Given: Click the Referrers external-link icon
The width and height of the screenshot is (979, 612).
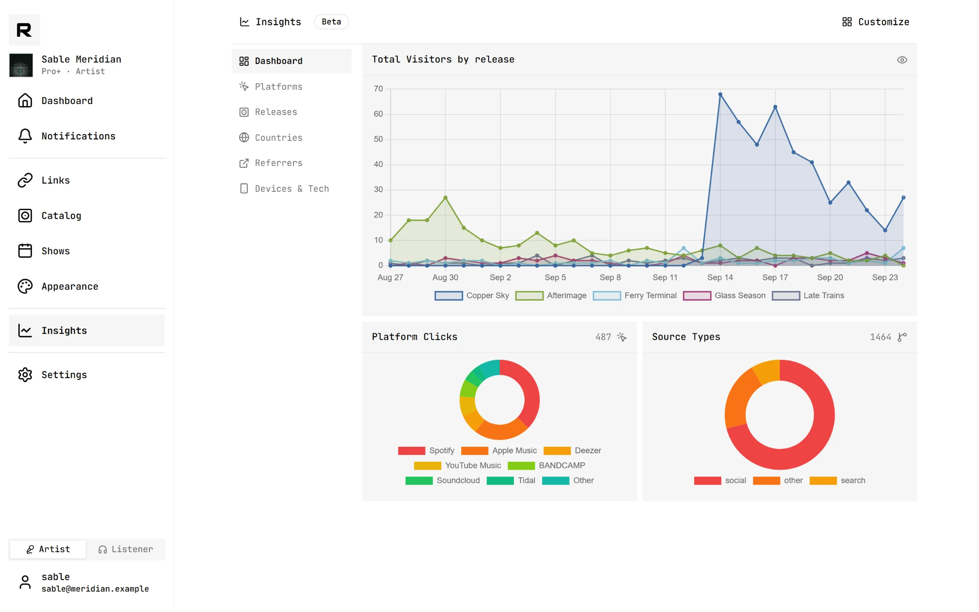Looking at the screenshot, I should click(x=244, y=163).
